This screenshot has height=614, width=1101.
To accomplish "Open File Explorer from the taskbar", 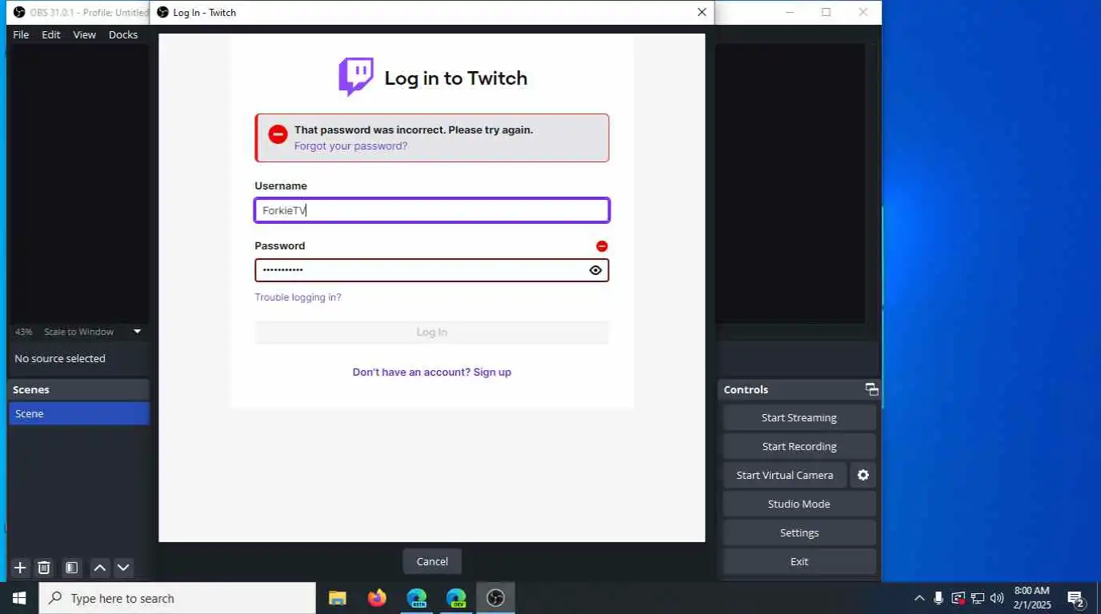I will click(338, 598).
